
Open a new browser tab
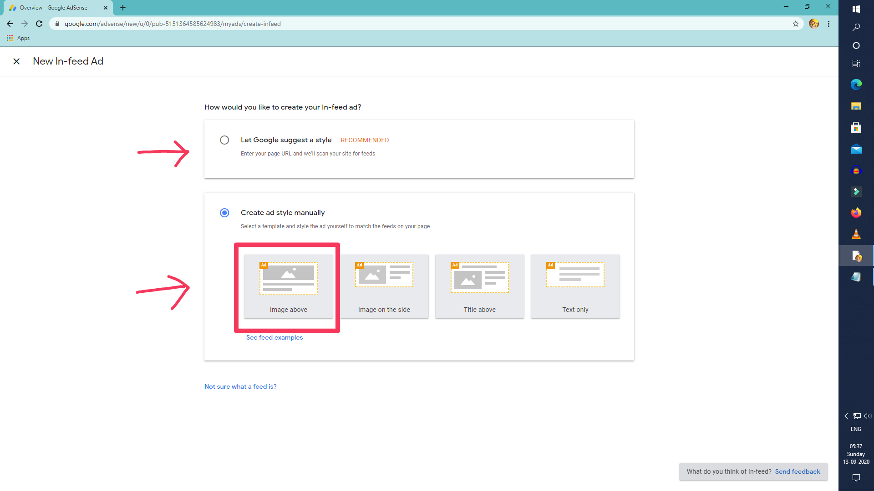[x=123, y=8]
